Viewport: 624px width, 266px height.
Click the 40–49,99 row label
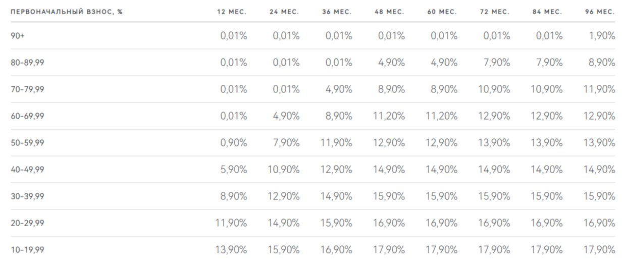[27, 170]
